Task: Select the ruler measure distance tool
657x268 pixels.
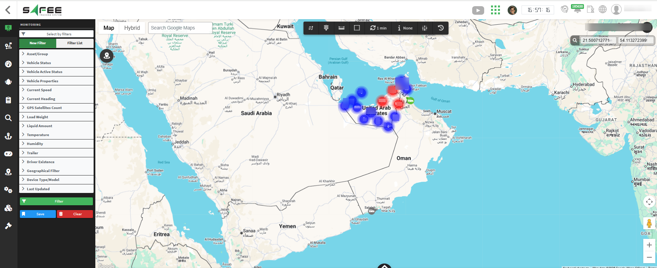Action: pos(342,28)
